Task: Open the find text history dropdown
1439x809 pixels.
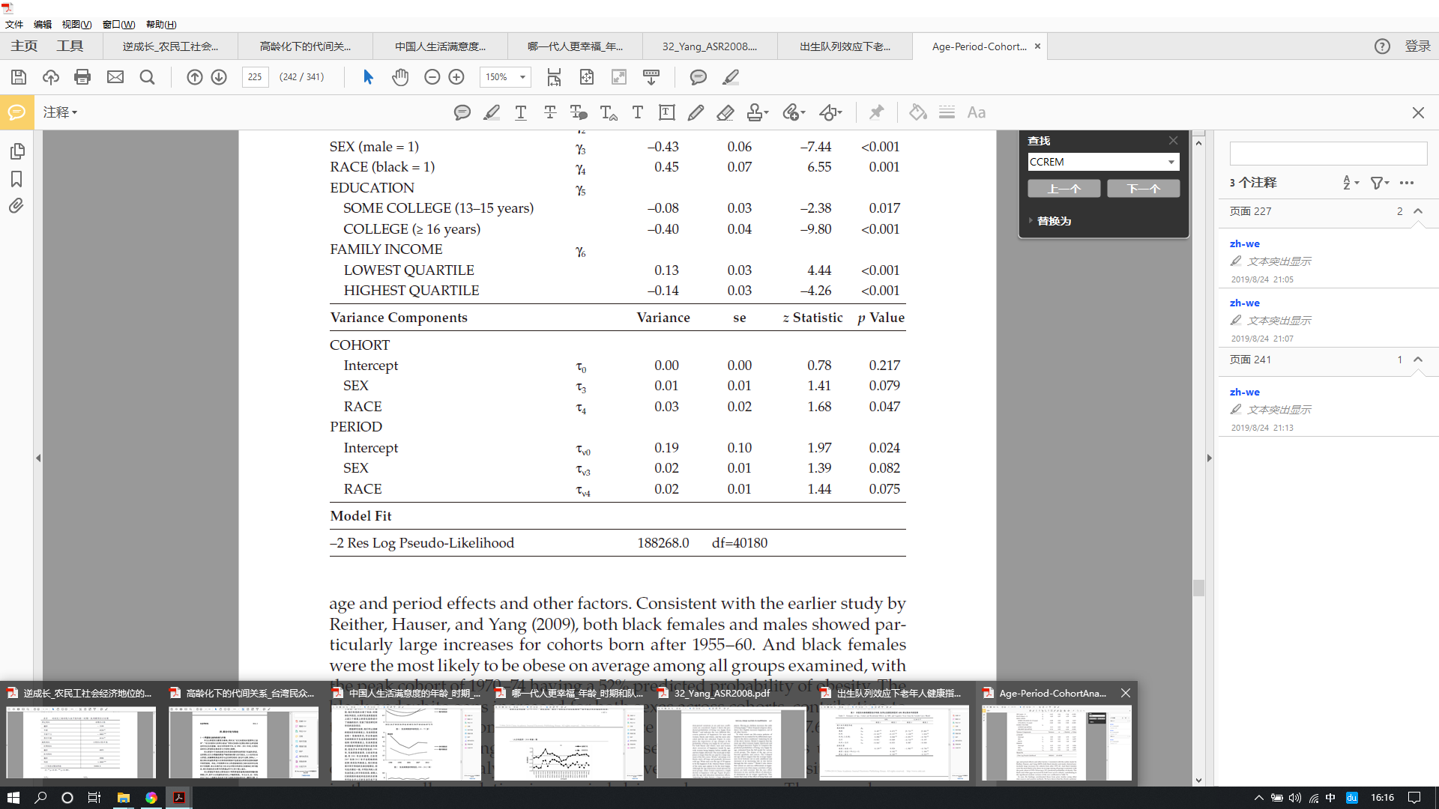Action: click(1171, 162)
